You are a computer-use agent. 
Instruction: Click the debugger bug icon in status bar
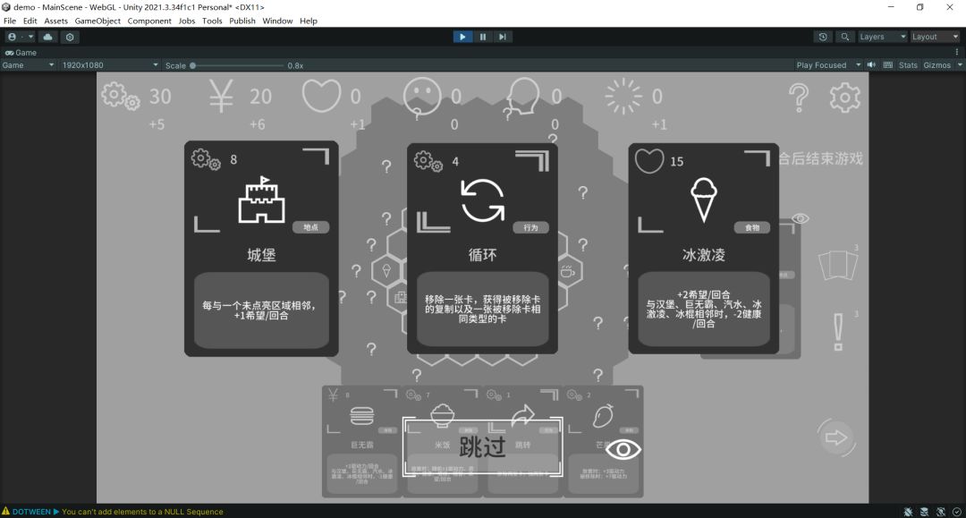[908, 512]
